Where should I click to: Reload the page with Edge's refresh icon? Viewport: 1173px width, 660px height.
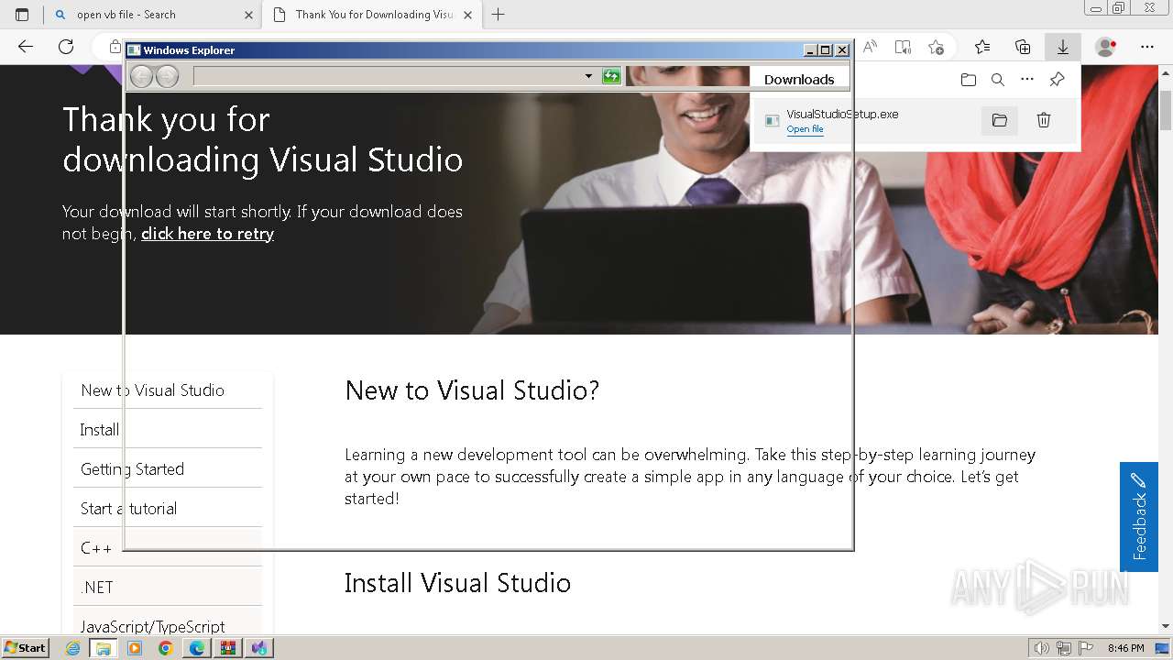66,47
